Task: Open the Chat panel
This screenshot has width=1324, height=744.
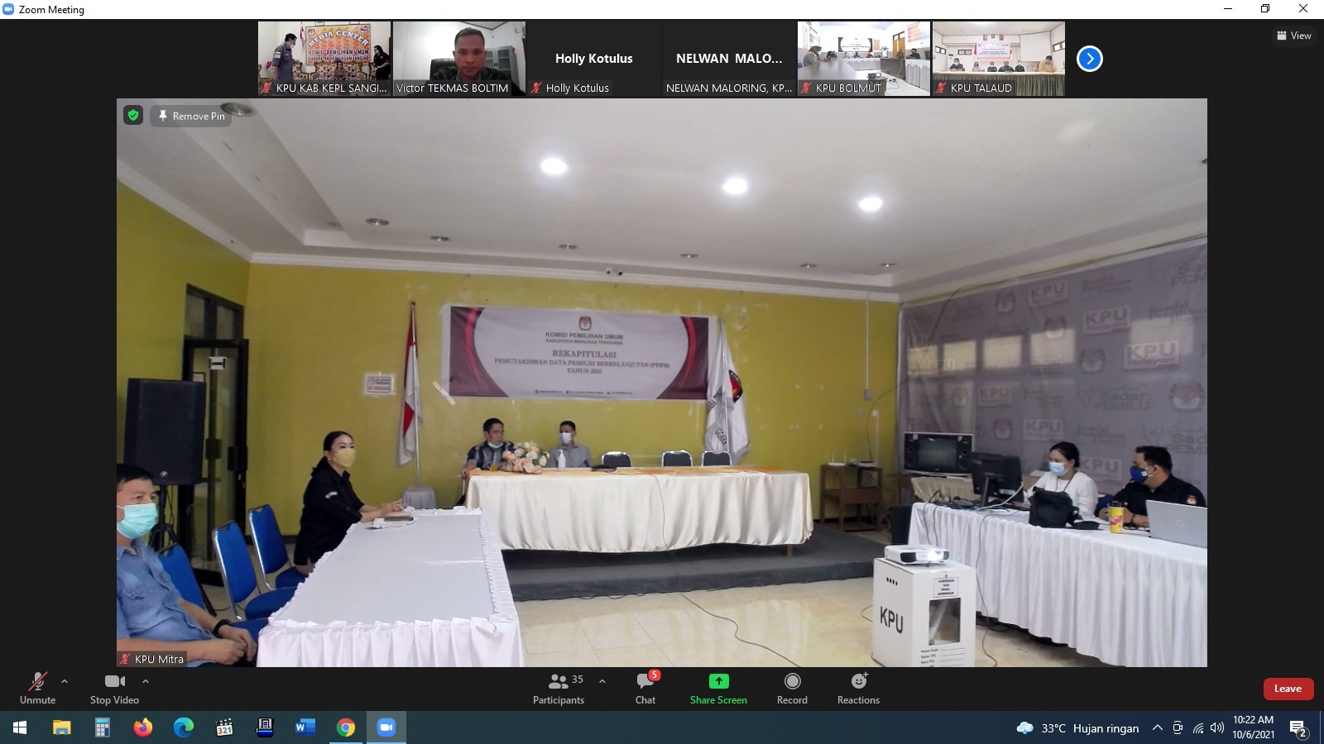Action: (645, 688)
